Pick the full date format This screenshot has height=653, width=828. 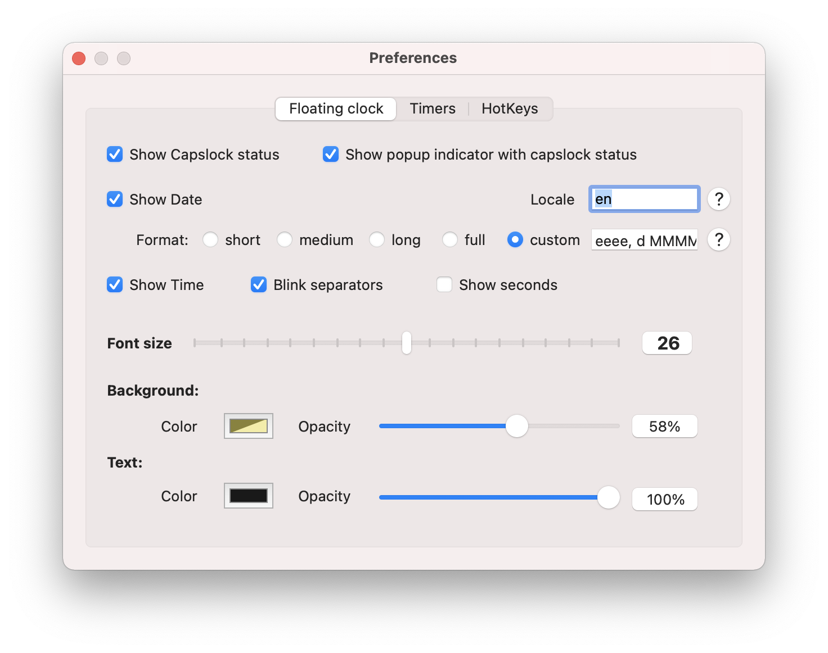(x=450, y=240)
